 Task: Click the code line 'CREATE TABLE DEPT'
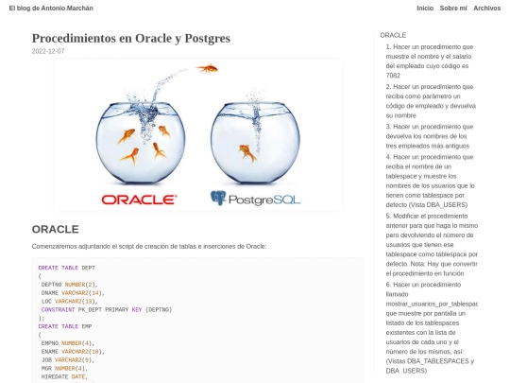67,268
